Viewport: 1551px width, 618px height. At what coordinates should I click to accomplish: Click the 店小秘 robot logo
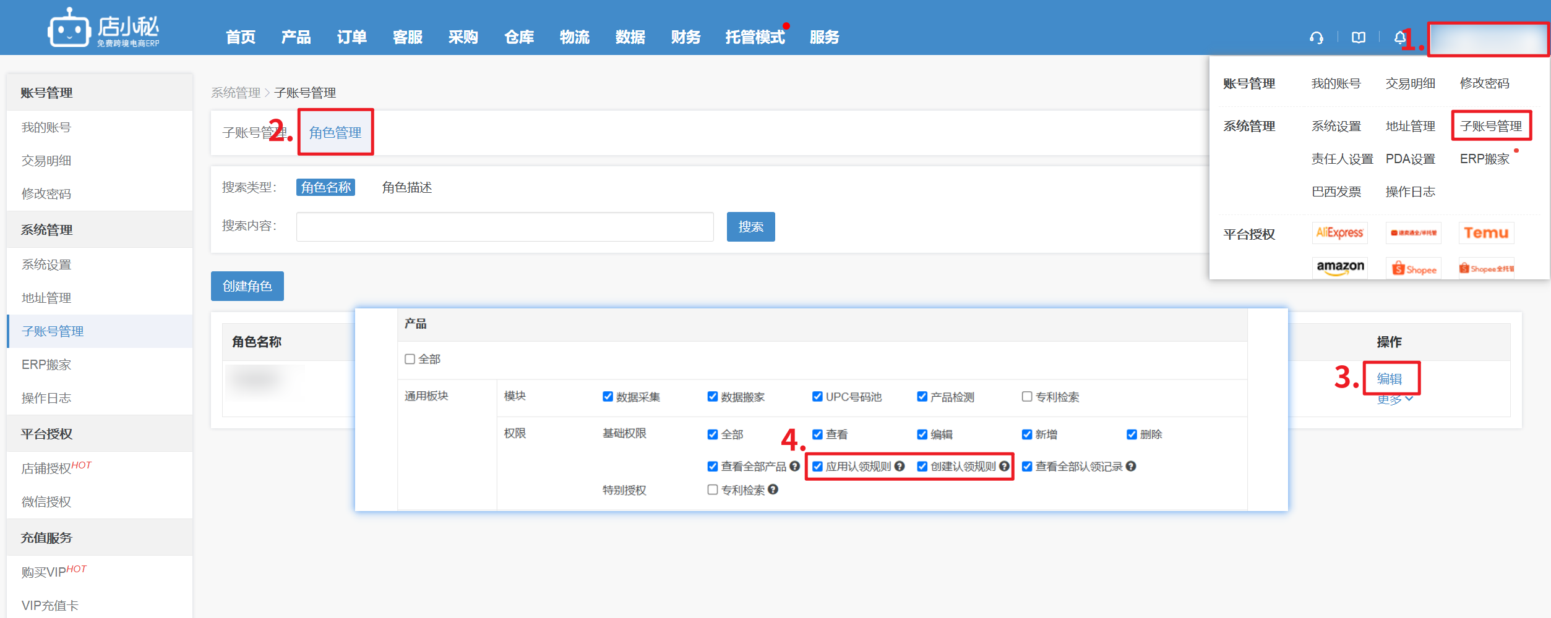69,28
